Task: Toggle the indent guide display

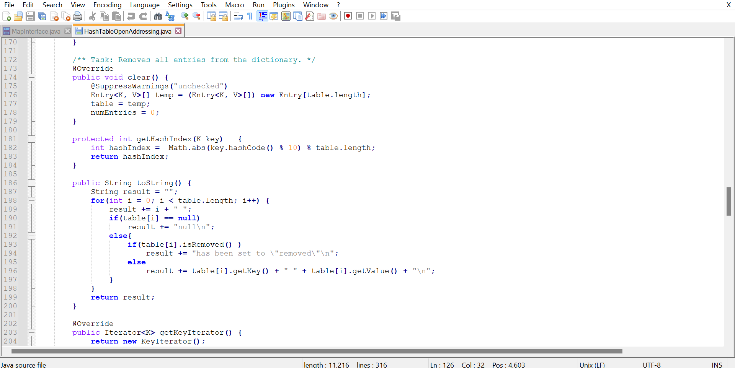Action: click(x=262, y=16)
